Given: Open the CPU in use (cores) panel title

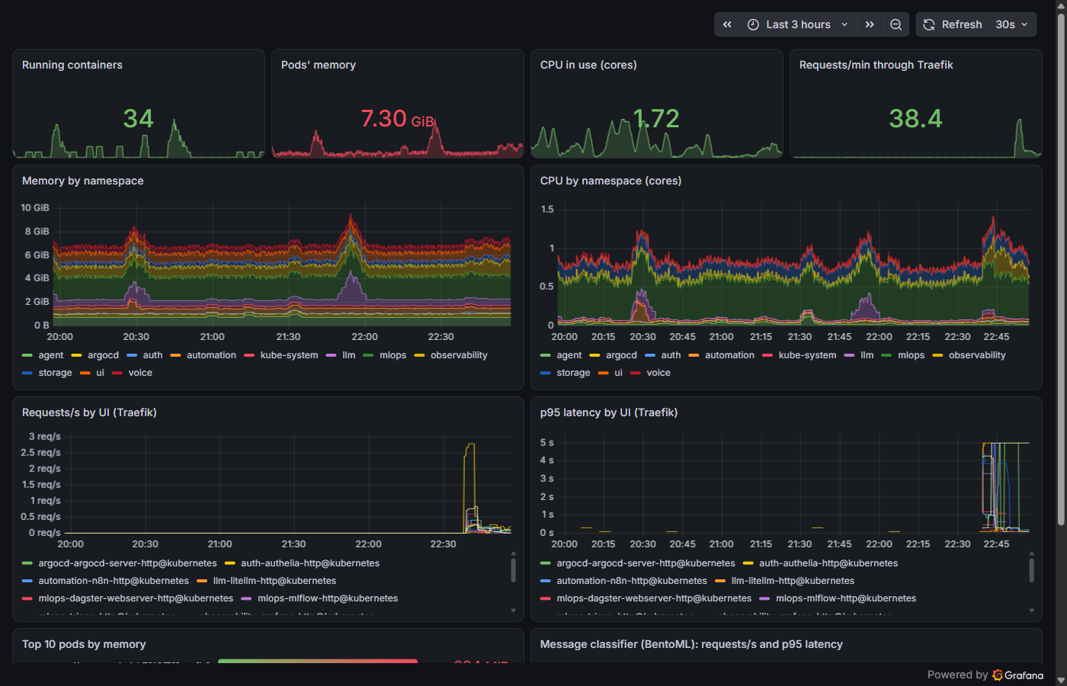Looking at the screenshot, I should (588, 65).
